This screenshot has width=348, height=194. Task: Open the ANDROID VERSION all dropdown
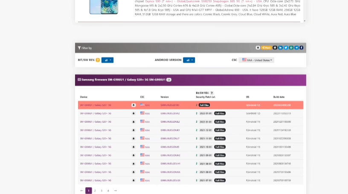(189, 60)
